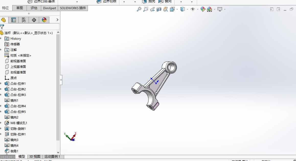The width and height of the screenshot is (296, 161).
Task: Open the DisplayManager color ball tab
Action: tap(44, 20)
